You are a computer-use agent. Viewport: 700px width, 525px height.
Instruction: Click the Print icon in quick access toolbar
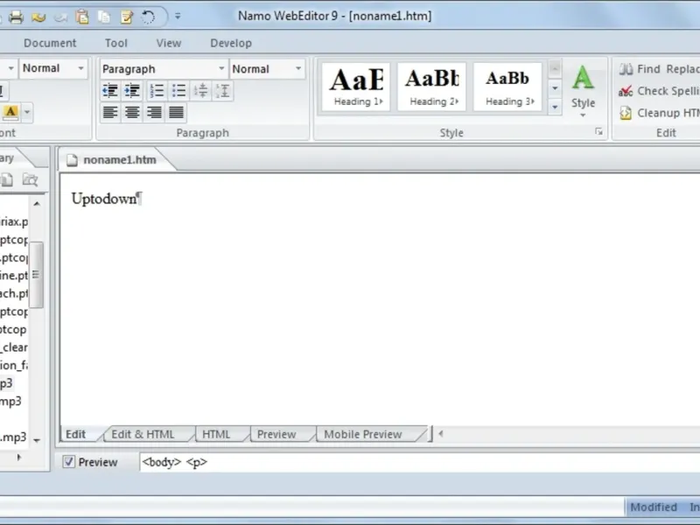click(x=16, y=17)
